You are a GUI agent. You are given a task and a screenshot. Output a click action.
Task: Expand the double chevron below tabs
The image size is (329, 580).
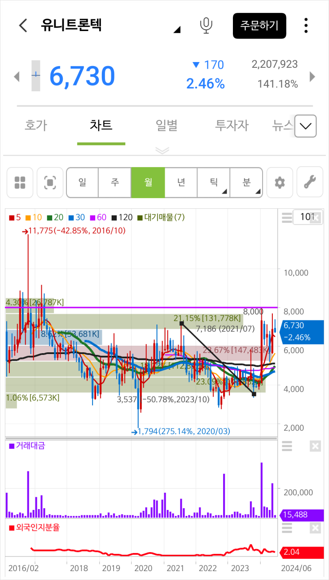coord(163,151)
